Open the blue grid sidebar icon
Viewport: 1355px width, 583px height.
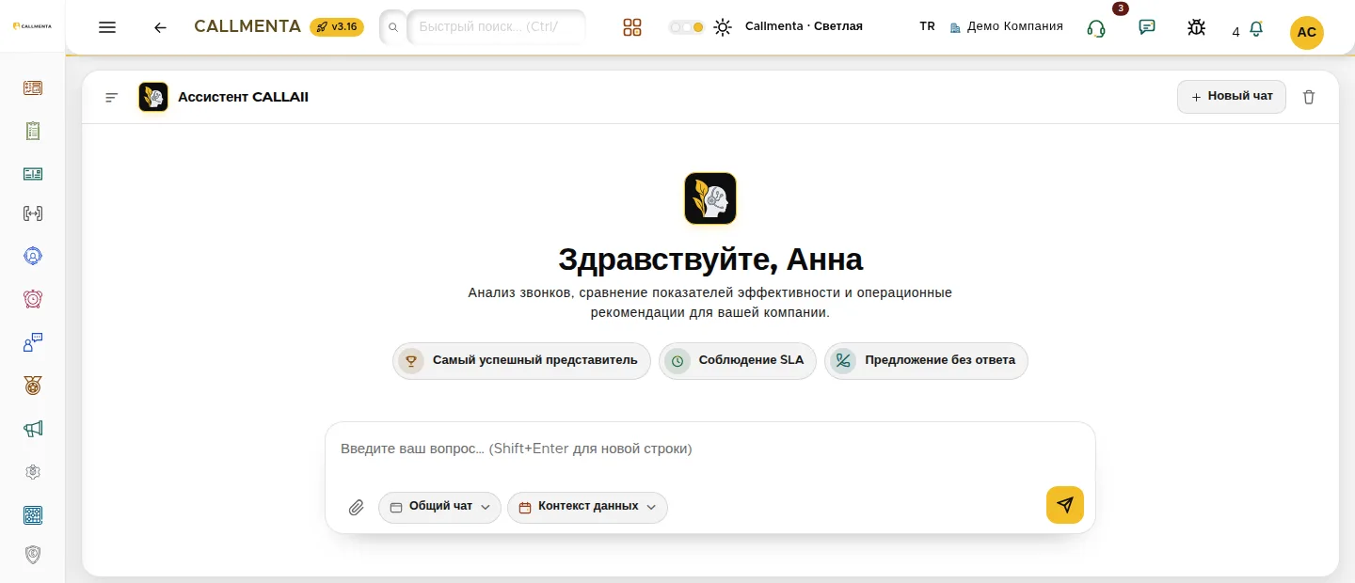[x=33, y=515]
